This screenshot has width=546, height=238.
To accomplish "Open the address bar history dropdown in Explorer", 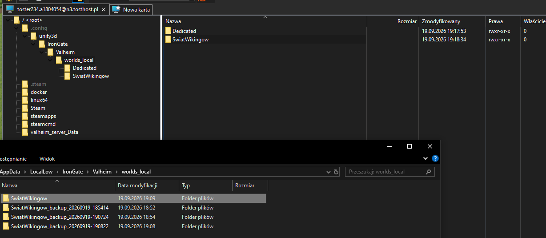I will click(x=328, y=172).
